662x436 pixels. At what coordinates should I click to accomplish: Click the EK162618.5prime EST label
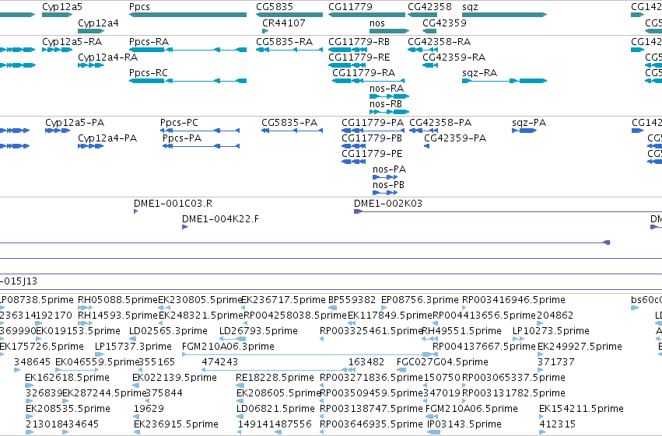[x=67, y=378]
